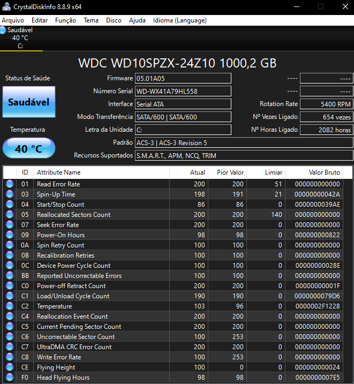Click status orb for Temperature attribute

tap(10, 306)
